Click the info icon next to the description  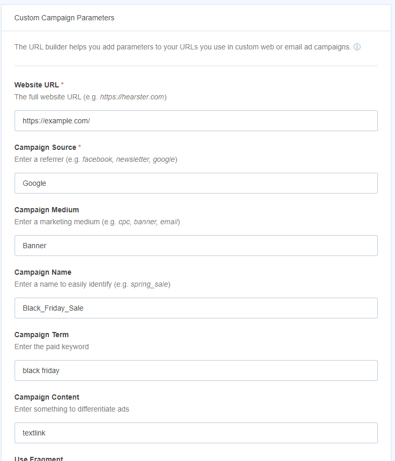click(x=358, y=47)
